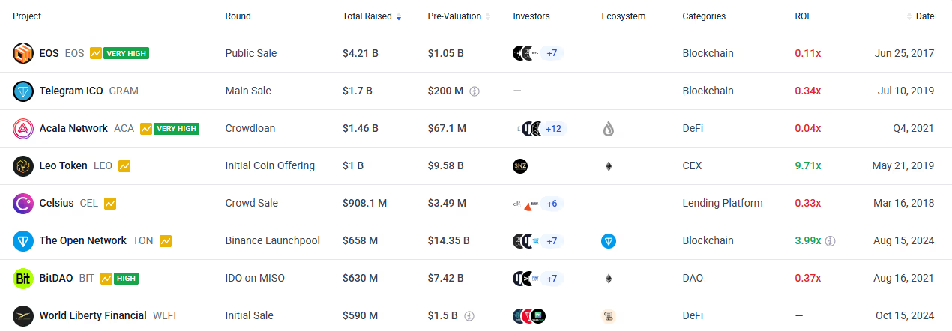The height and width of the screenshot is (331, 952).
Task: Click the EOS project logo icon
Action: click(23, 53)
